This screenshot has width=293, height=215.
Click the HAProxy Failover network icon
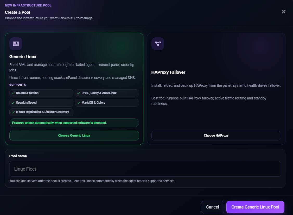click(x=158, y=44)
